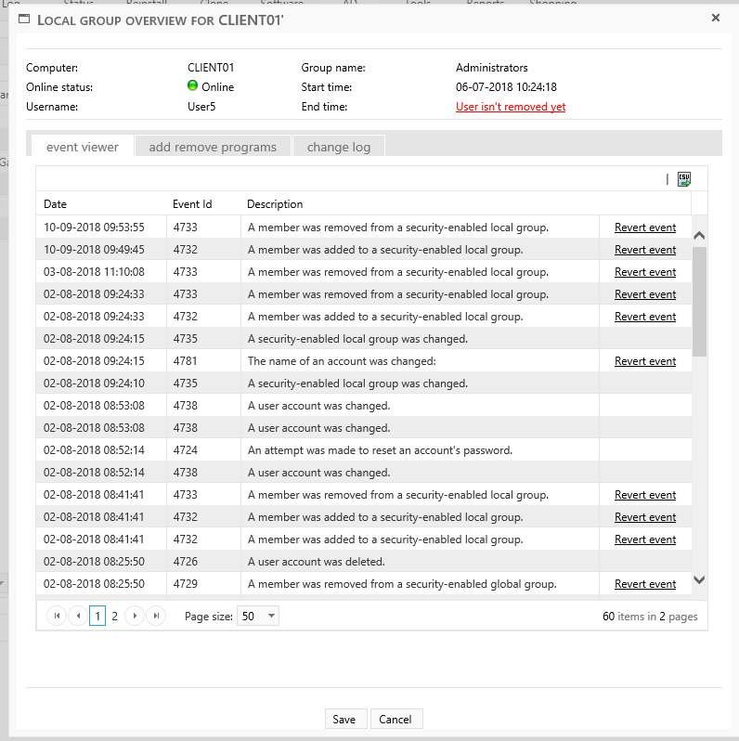Click the Save button
Screen dimensions: 739x741
coord(344,719)
